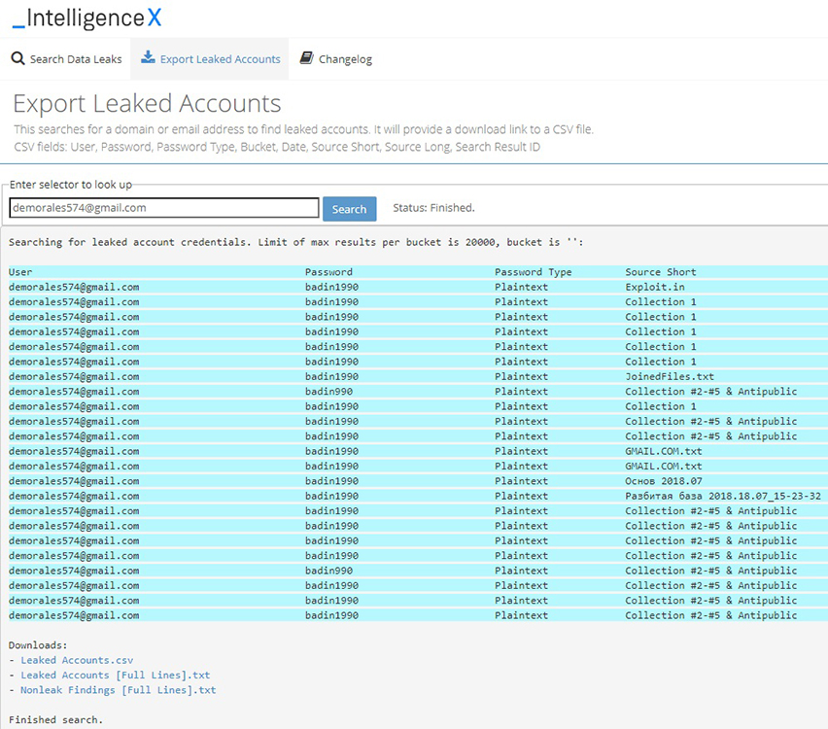Click the Export Leaked Accounts page heading
Viewport: 828px width, 729px height.
(x=147, y=104)
